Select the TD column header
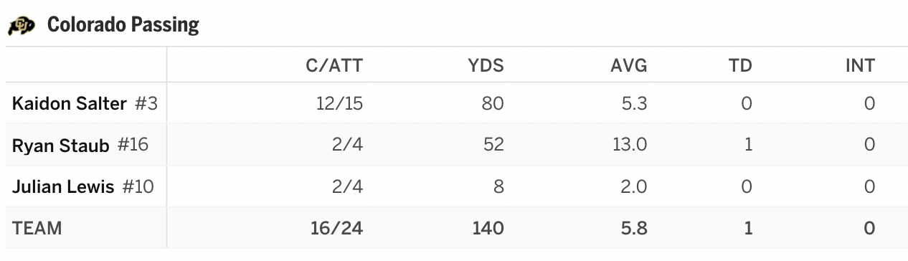908x261 pixels. (x=741, y=66)
